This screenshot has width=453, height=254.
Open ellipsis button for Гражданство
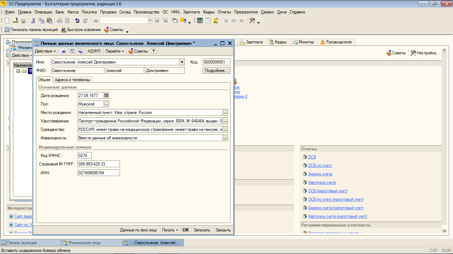(225, 129)
